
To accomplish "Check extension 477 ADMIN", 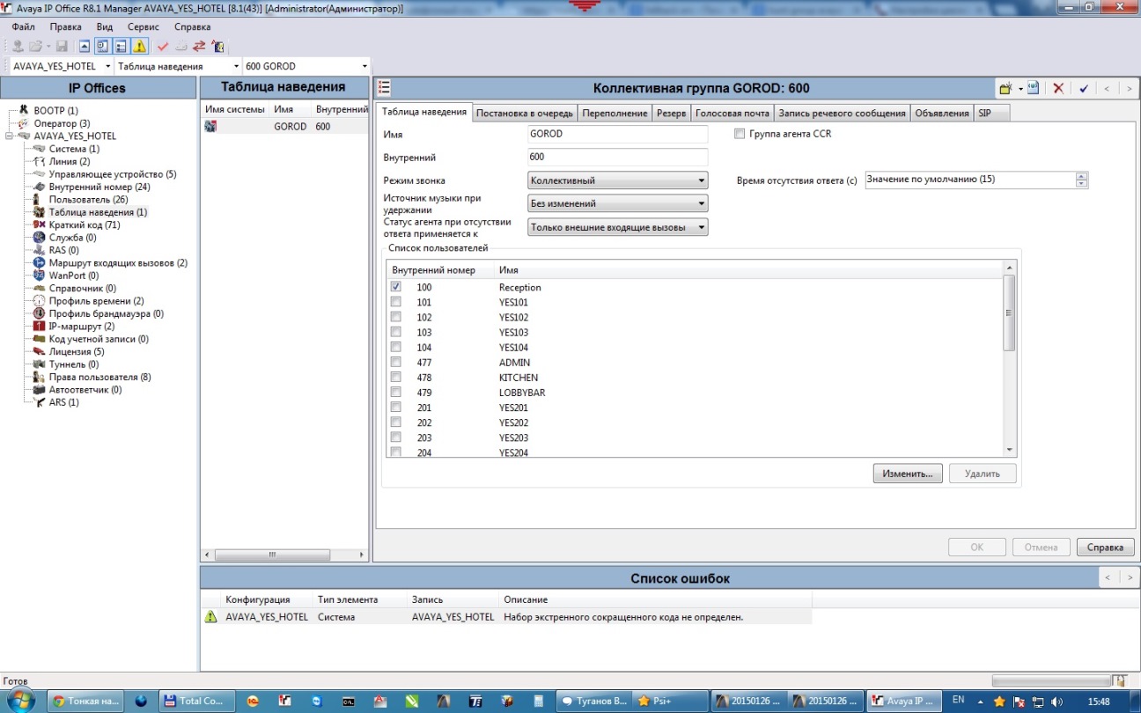I will click(396, 362).
